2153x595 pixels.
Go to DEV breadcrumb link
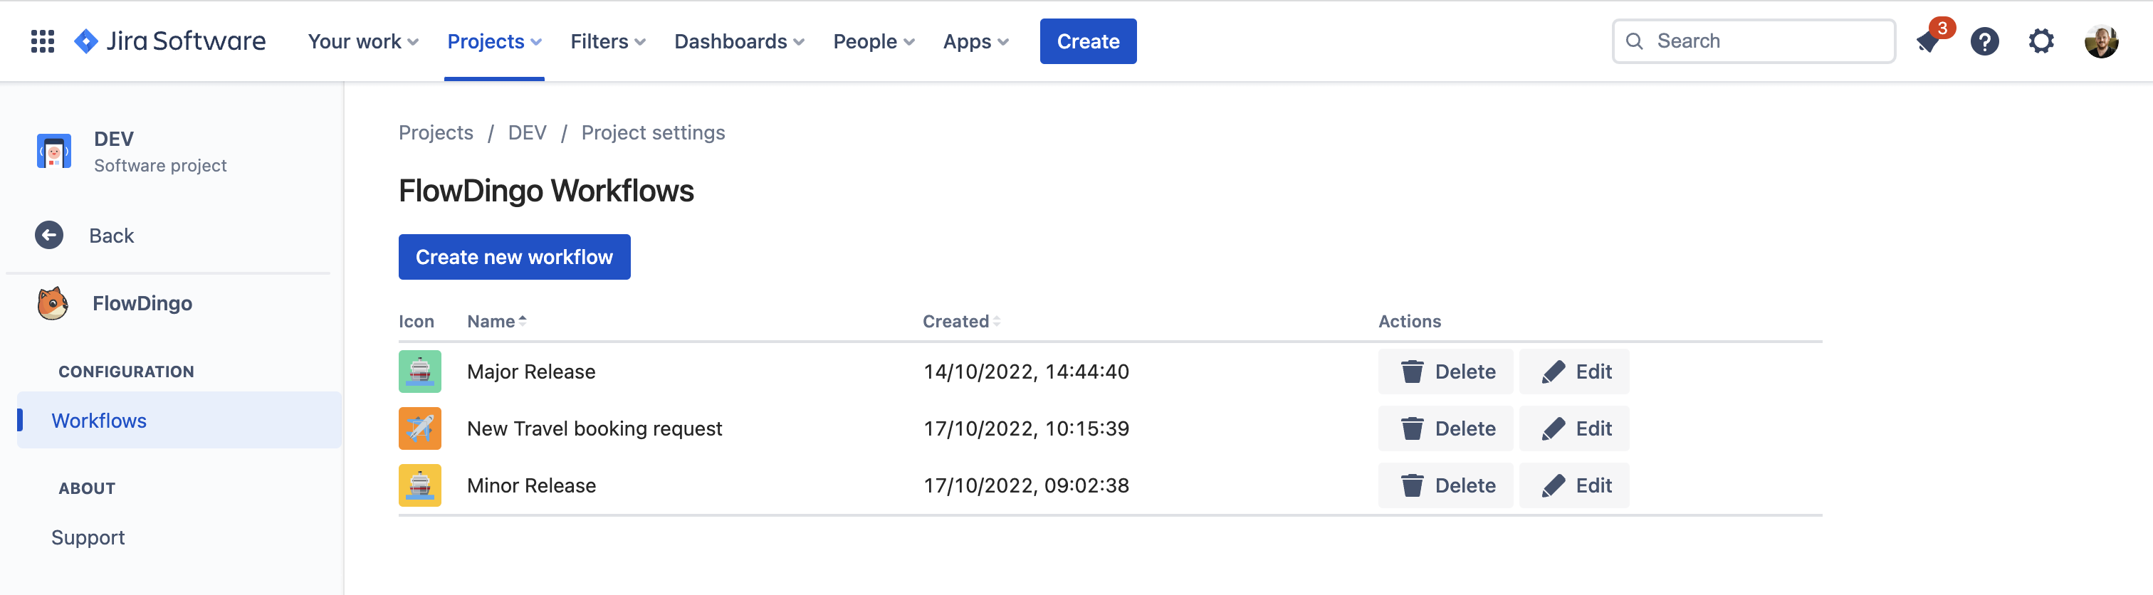pos(528,132)
